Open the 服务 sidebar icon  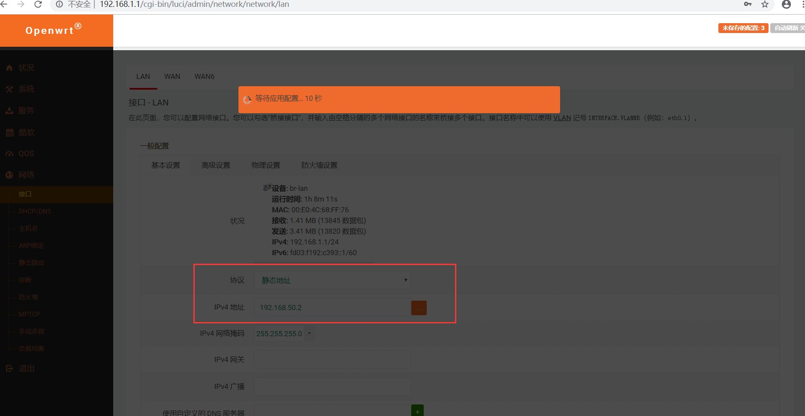tap(9, 110)
